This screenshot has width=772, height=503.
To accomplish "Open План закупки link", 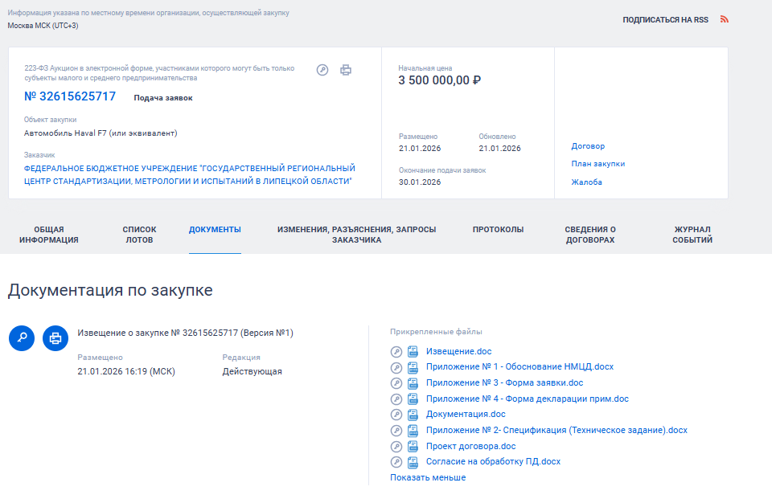I will tap(597, 164).
